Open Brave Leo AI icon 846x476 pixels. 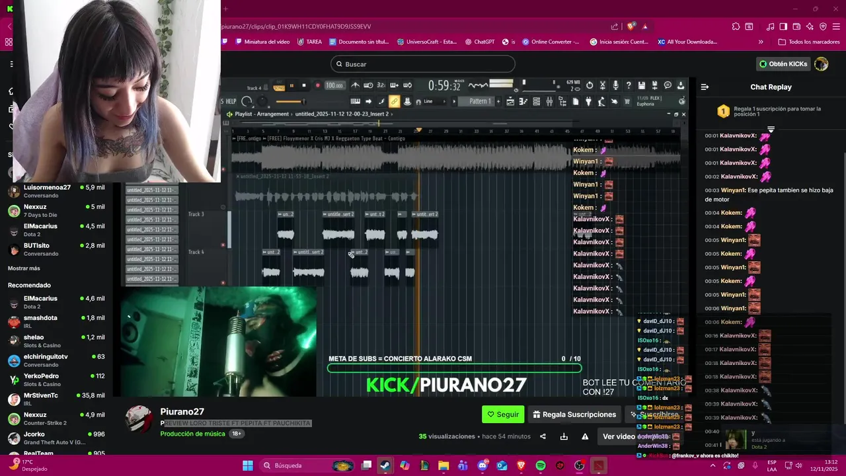pyautogui.click(x=810, y=26)
